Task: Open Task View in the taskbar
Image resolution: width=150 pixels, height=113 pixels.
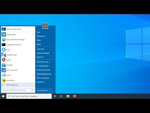Action: [61, 96]
